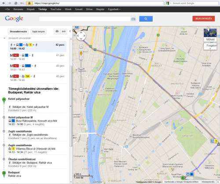
Task: Click the browser URL address field
Action: [98, 3]
